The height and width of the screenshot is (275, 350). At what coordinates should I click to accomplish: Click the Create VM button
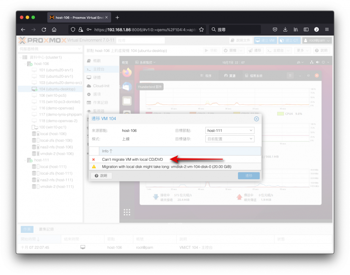265,40
